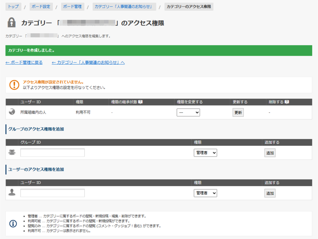
Task: Focus the ユーザー ID input field in add section
Action: coord(53,193)
